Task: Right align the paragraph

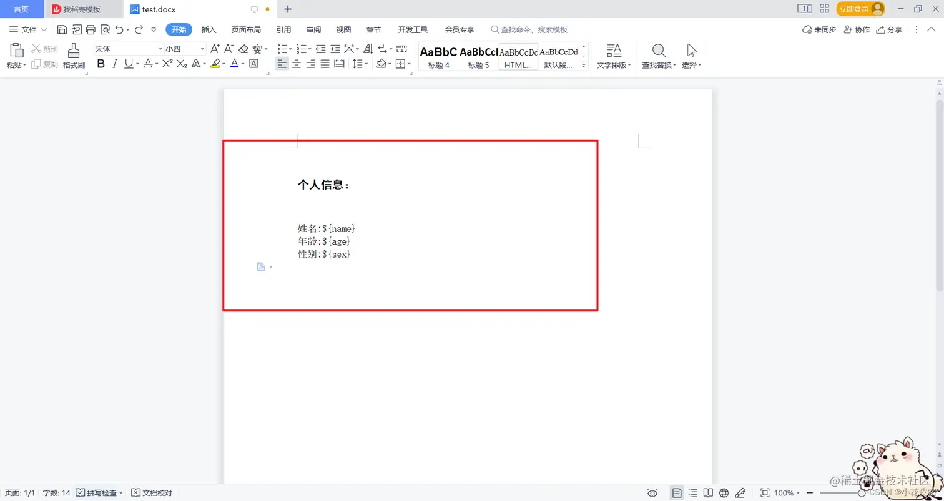Action: pyautogui.click(x=311, y=64)
